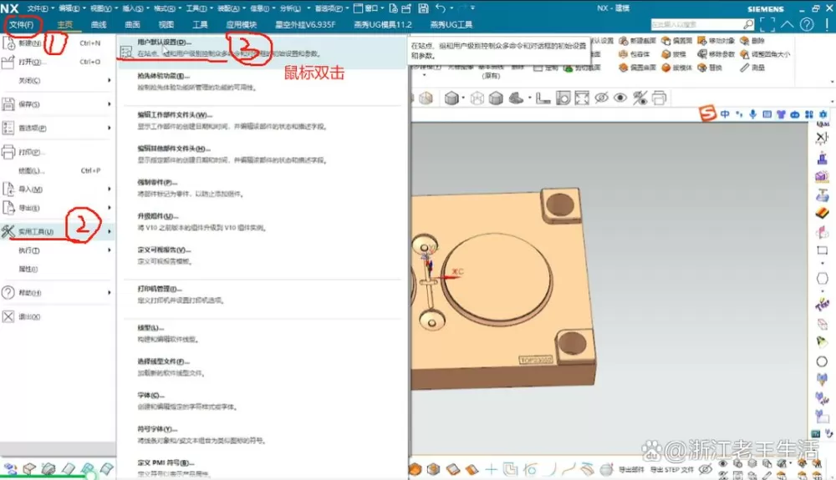The width and height of the screenshot is (836, 480).
Task: Open the 窗口 window dropdown
Action: tap(369, 8)
